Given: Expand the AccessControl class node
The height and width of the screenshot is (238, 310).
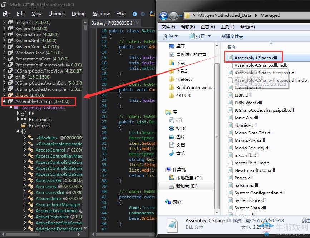Looking at the screenshot, I should [25, 150].
